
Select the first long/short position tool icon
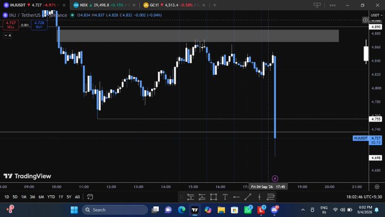[191, 197]
